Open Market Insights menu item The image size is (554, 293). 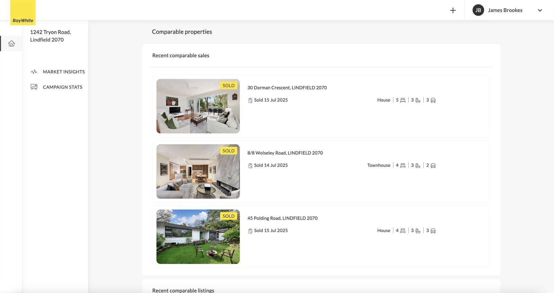point(64,72)
